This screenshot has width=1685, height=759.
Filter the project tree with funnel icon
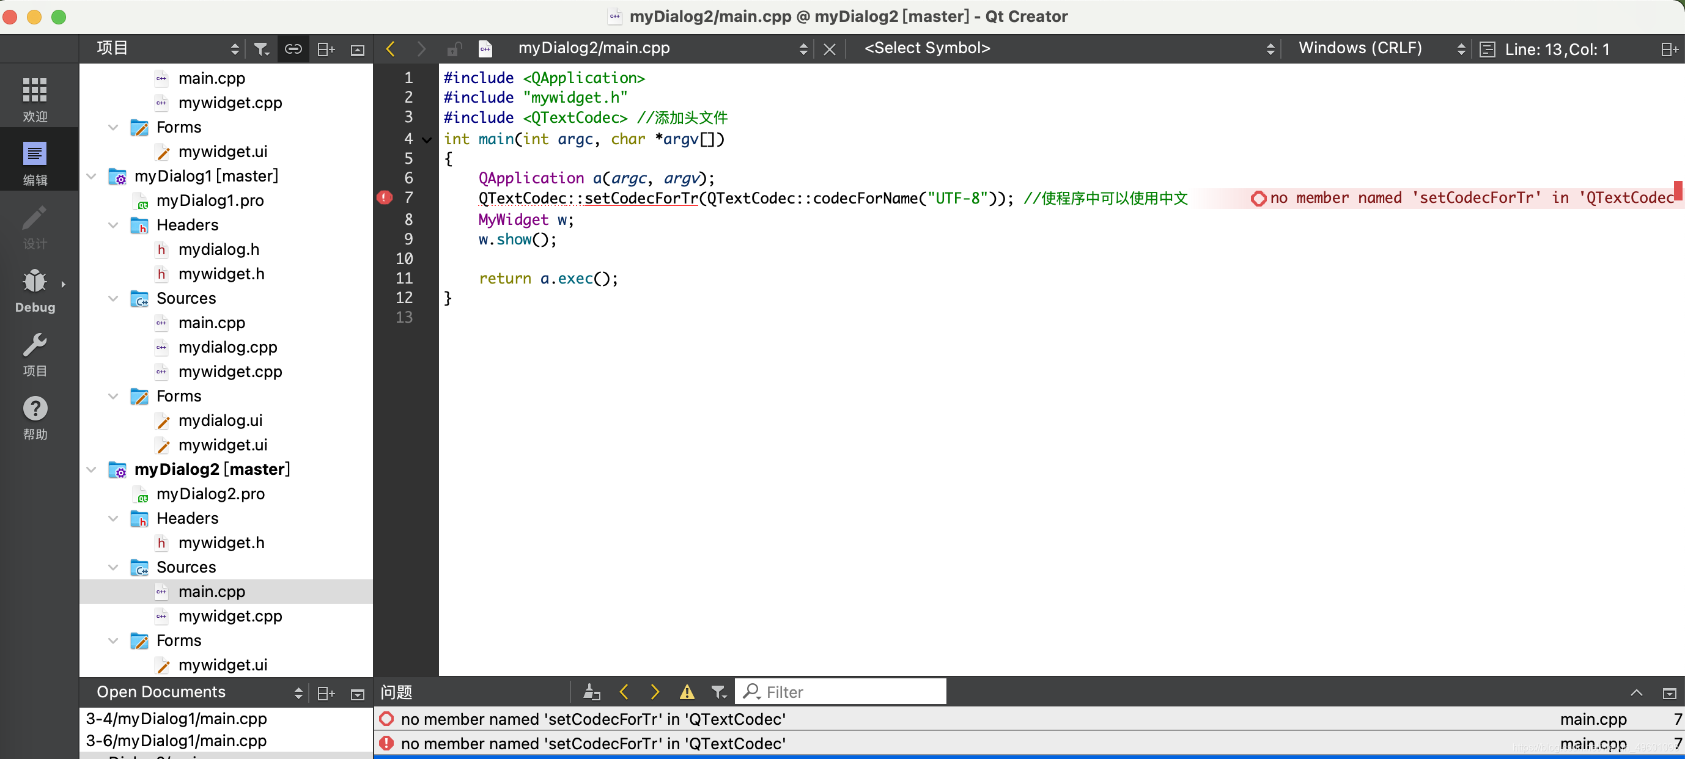[x=261, y=48]
